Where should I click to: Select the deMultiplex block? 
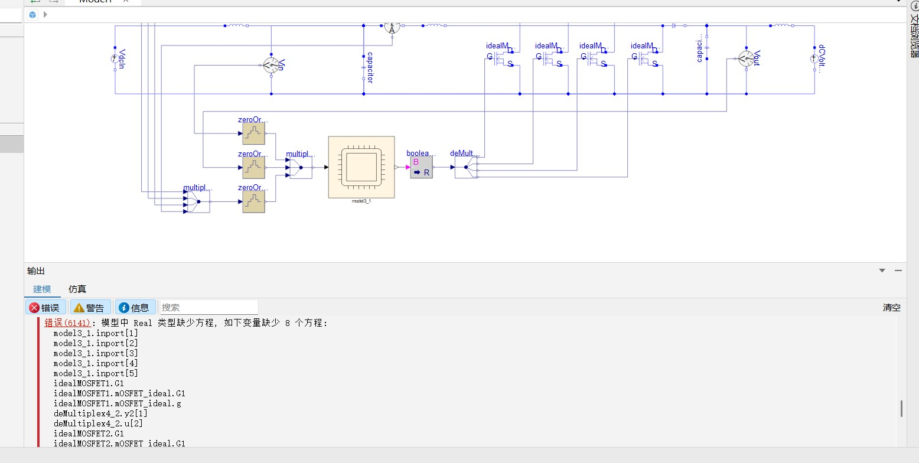coord(467,167)
